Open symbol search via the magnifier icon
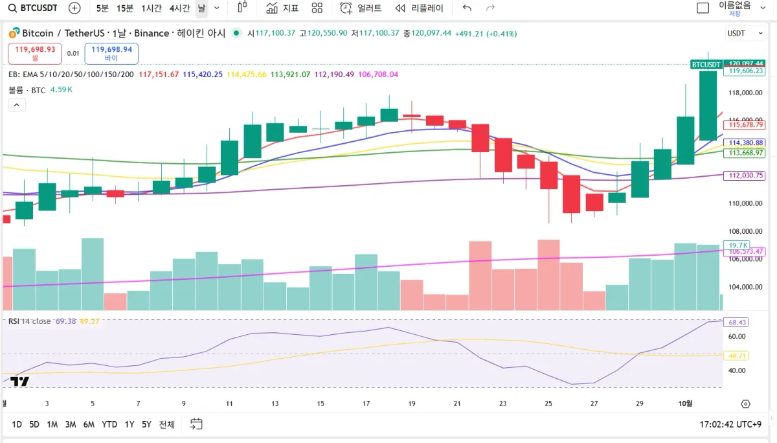This screenshot has height=443, width=777. pyautogui.click(x=13, y=8)
